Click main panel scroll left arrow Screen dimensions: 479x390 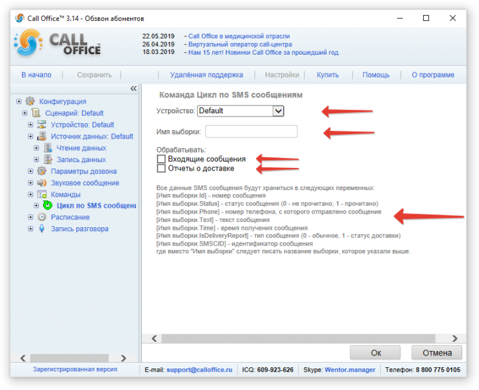[154, 339]
